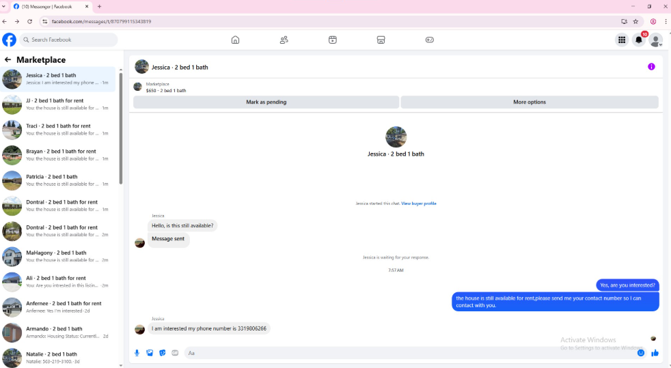Click the Search Facebook field
The width and height of the screenshot is (671, 368).
(68, 40)
